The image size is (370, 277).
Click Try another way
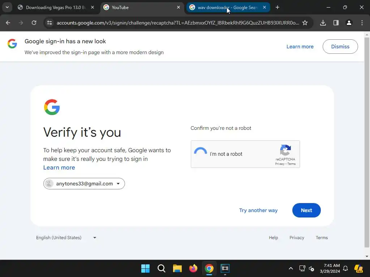(x=258, y=210)
